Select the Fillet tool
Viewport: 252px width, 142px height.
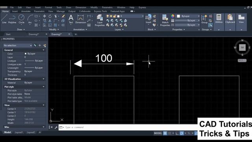pyautogui.click(x=56, y=21)
